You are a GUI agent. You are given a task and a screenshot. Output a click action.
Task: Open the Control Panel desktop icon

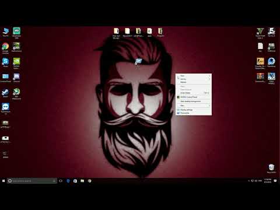(x=5, y=78)
